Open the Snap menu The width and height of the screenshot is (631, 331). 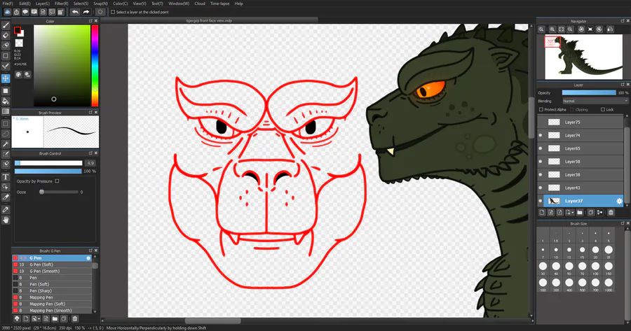pos(100,3)
